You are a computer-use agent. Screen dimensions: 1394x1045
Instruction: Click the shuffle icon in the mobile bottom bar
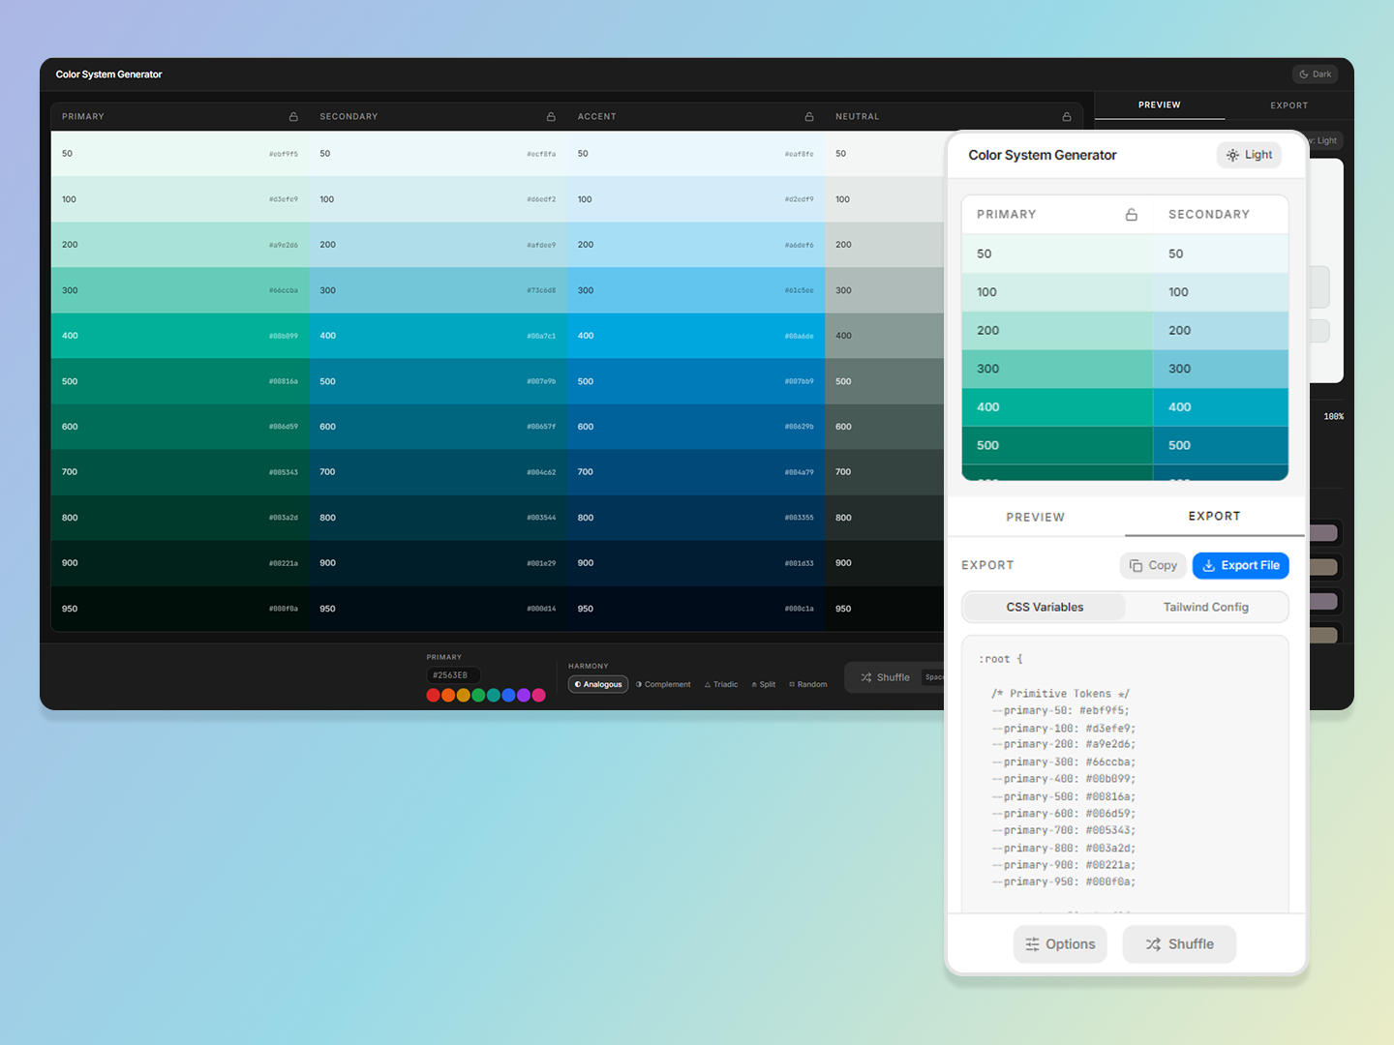click(1153, 944)
